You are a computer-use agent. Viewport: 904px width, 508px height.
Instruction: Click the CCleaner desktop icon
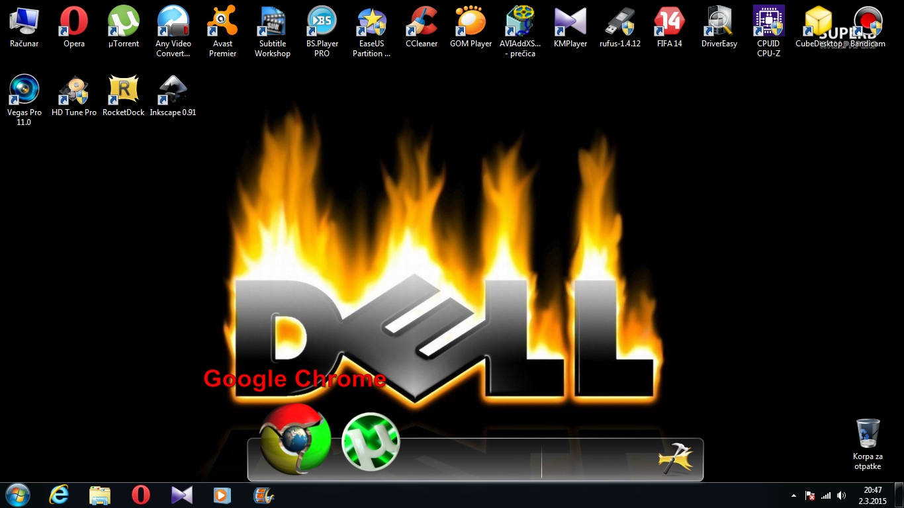[422, 27]
